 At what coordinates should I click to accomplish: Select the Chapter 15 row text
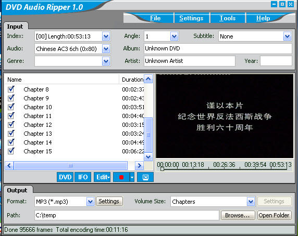(x=38, y=151)
